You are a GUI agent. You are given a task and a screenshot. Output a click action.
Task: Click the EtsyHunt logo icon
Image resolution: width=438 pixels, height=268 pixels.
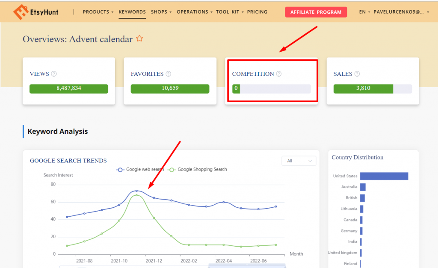(x=21, y=12)
